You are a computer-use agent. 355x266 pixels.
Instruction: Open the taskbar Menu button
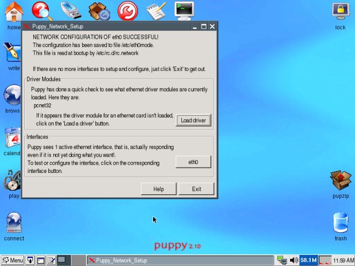[x=12, y=260]
